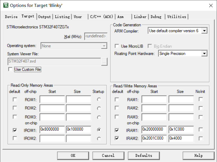Check the ROM1 default checkbox
Screen dimensions: 217x162
[x=15, y=100]
